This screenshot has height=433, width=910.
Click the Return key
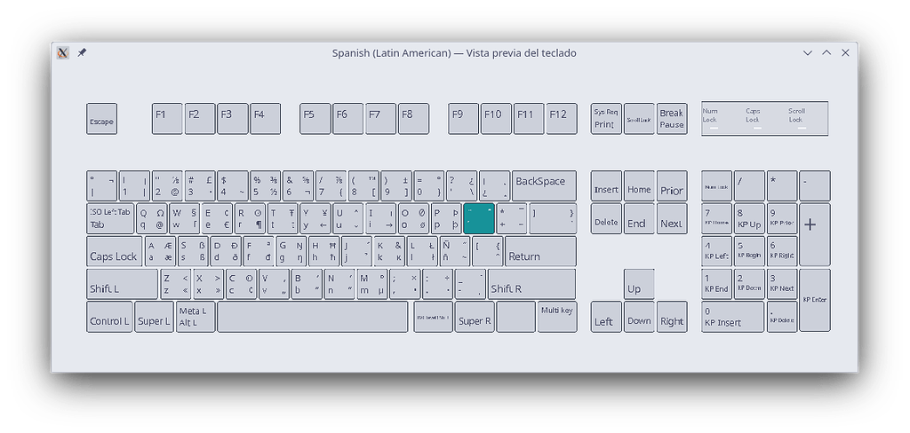[x=541, y=252]
